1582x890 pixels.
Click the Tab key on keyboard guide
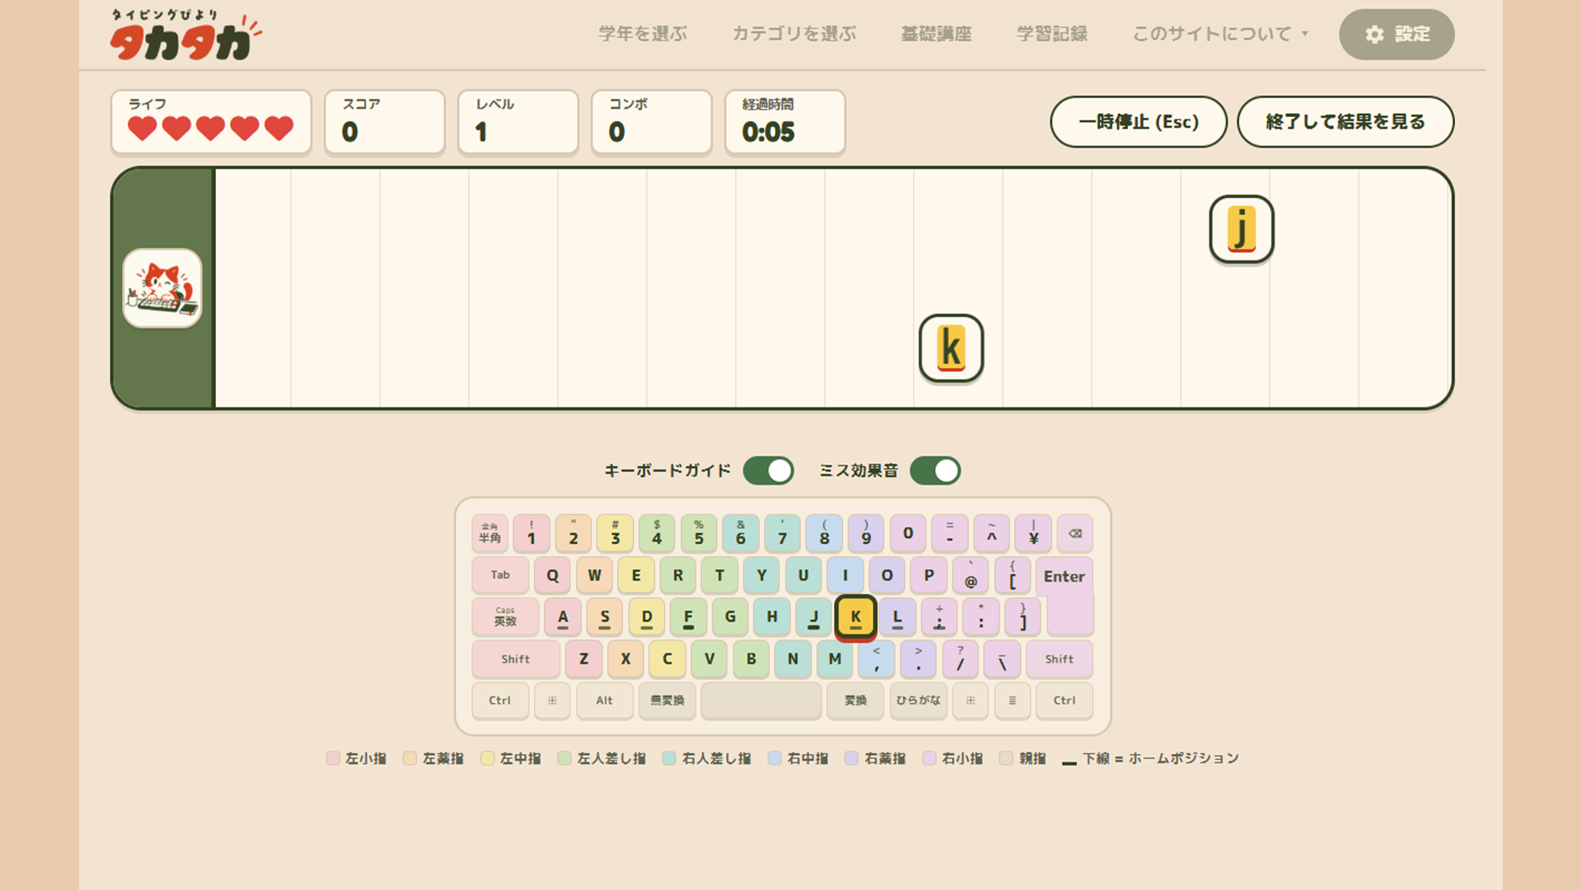click(x=500, y=575)
